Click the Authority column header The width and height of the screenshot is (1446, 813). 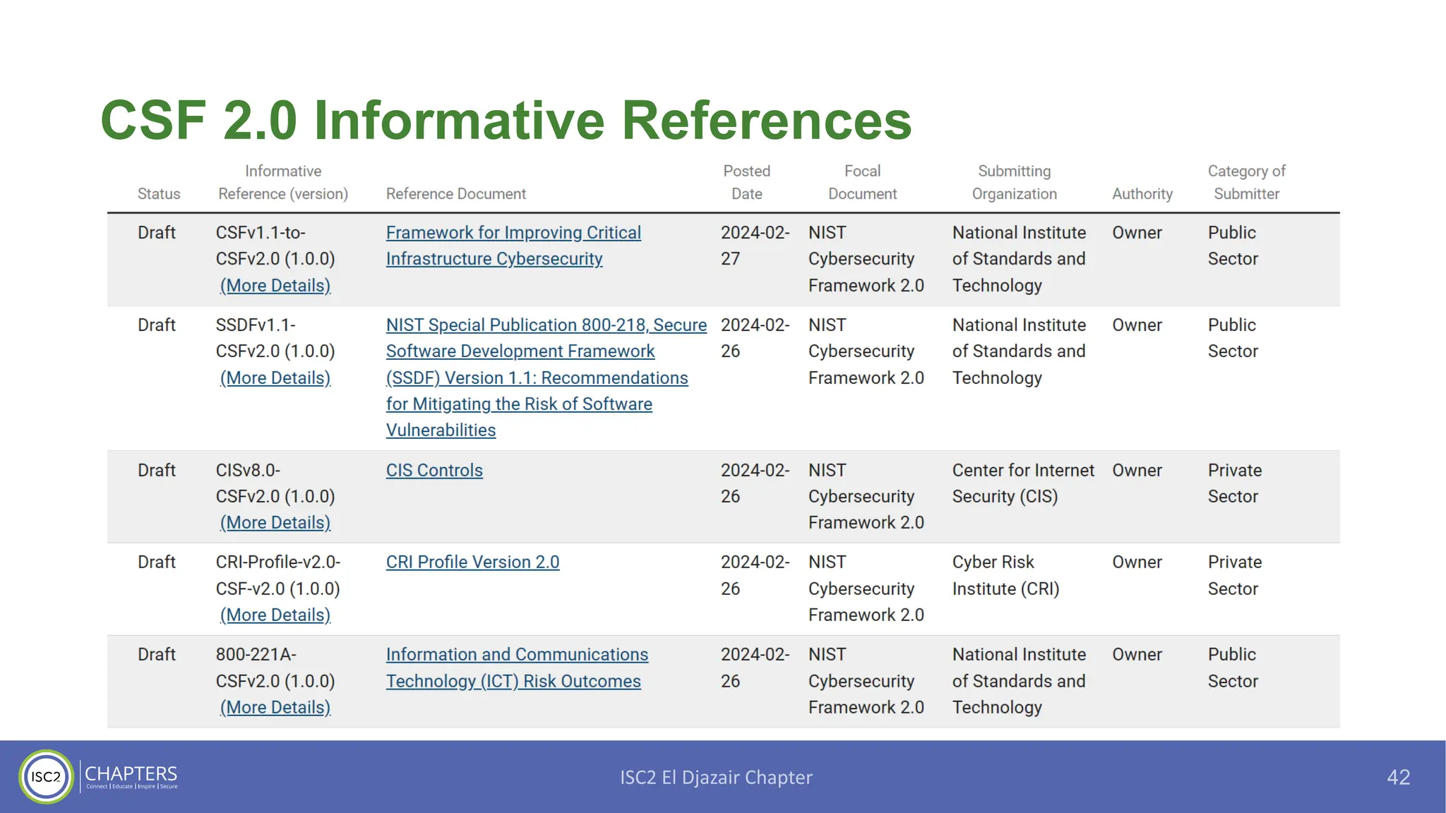click(1142, 194)
